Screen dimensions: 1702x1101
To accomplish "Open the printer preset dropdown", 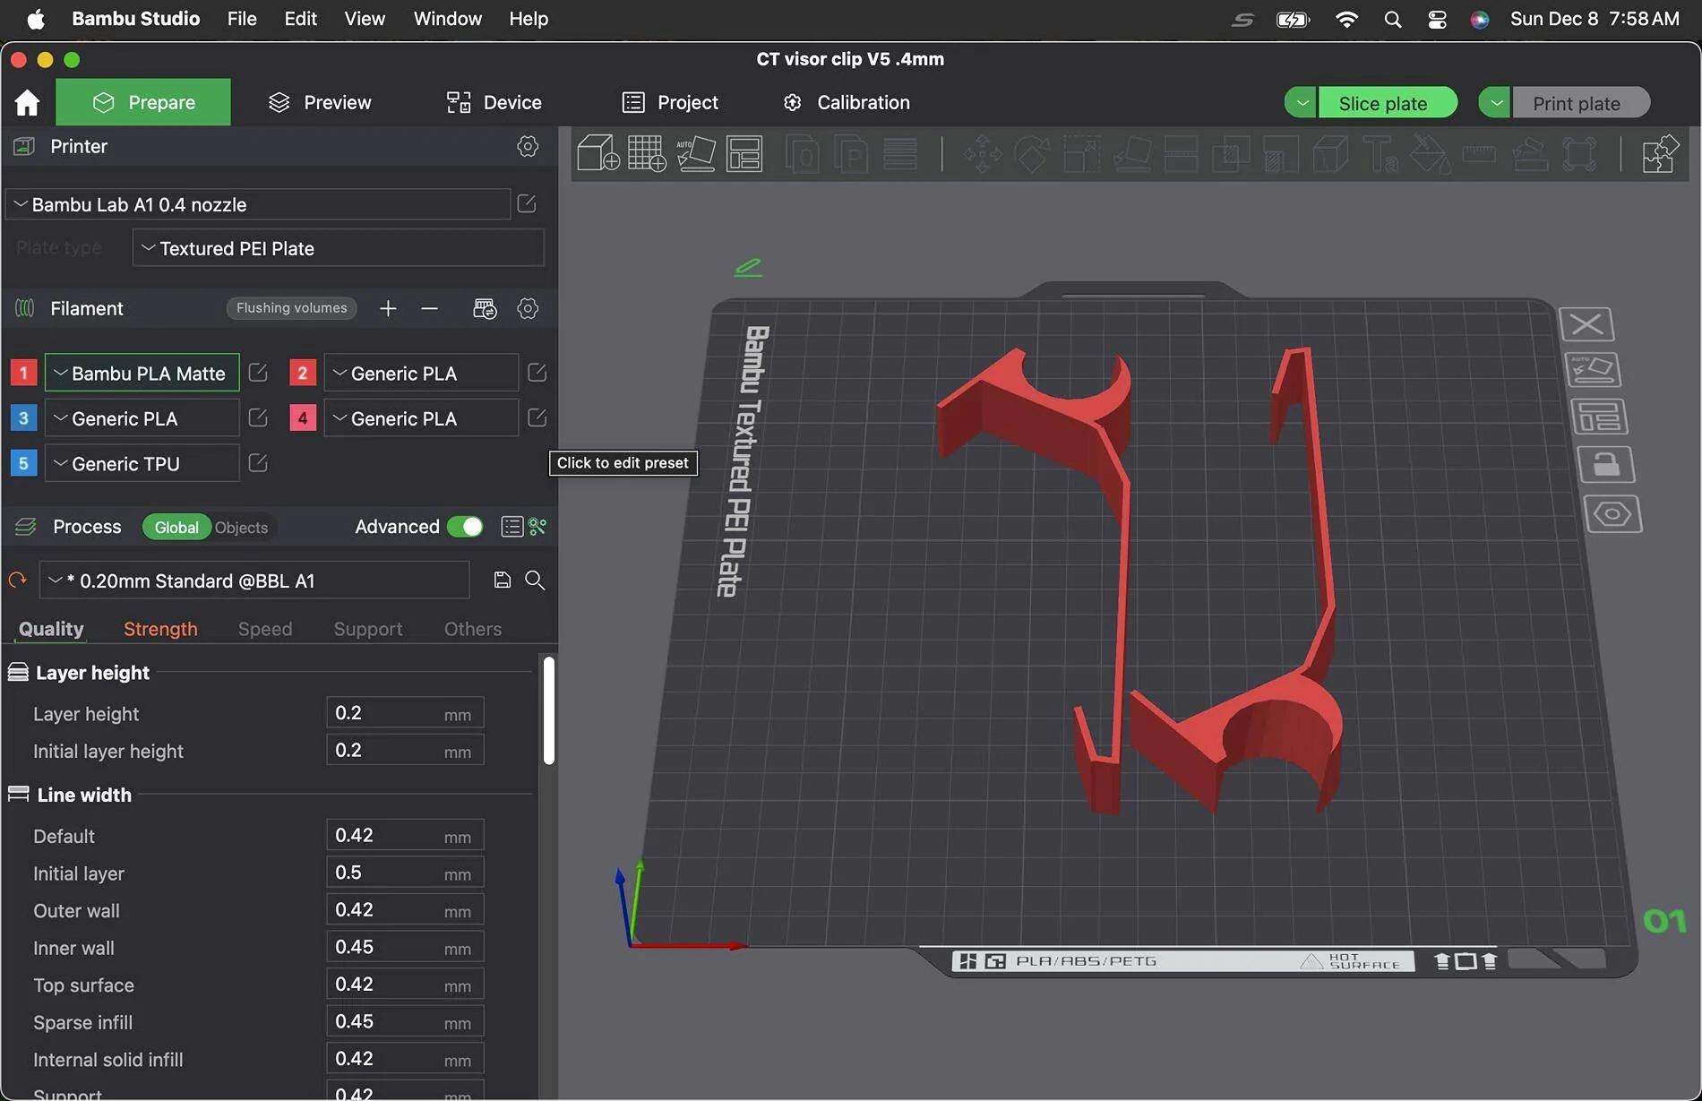I will click(x=258, y=204).
